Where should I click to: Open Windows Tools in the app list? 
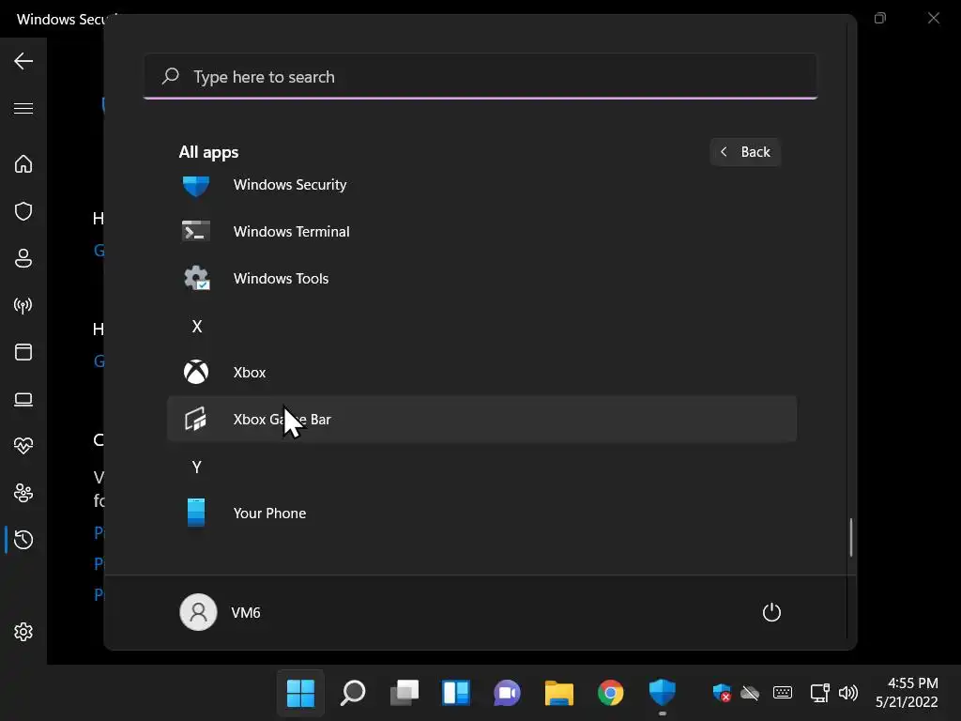pyautogui.click(x=481, y=278)
